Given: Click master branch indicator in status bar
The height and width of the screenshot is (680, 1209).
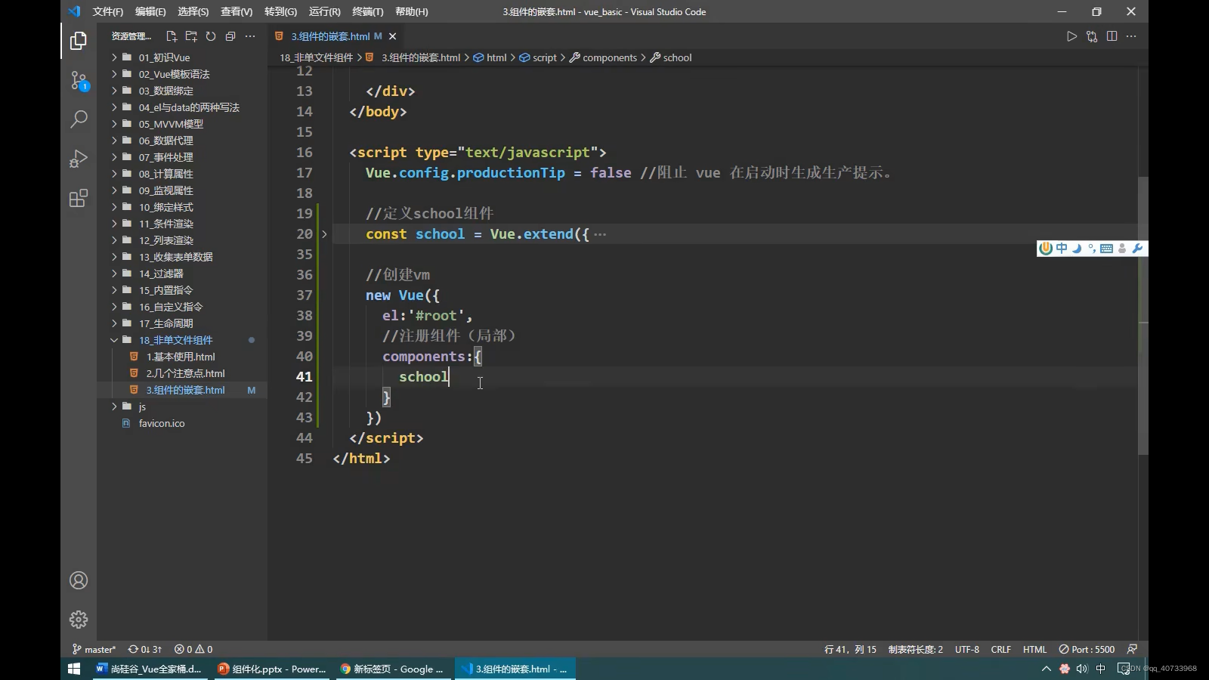Looking at the screenshot, I should [94, 649].
